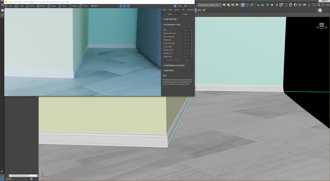Screen dimensions: 330x181
Task: Click the Threshold stepper arrows
Action: tap(192, 40)
